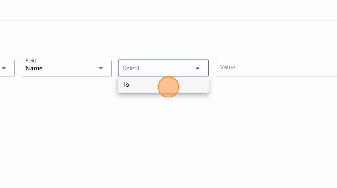The height and width of the screenshot is (188, 337).
Task: Expand the Name field selector via its caret
Action: click(x=101, y=68)
